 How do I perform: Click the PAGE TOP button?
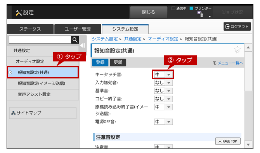[x=228, y=141]
